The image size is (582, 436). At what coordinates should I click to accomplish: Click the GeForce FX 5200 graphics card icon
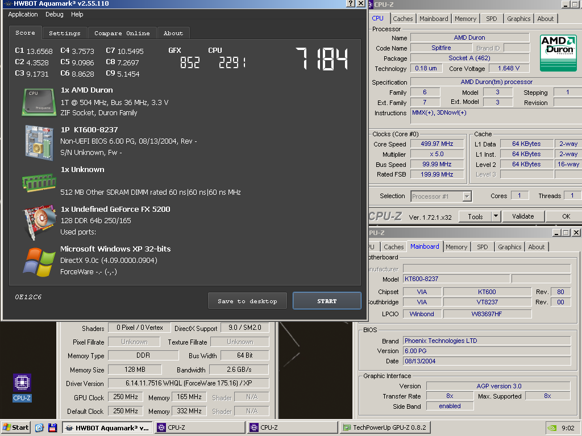pyautogui.click(x=40, y=222)
